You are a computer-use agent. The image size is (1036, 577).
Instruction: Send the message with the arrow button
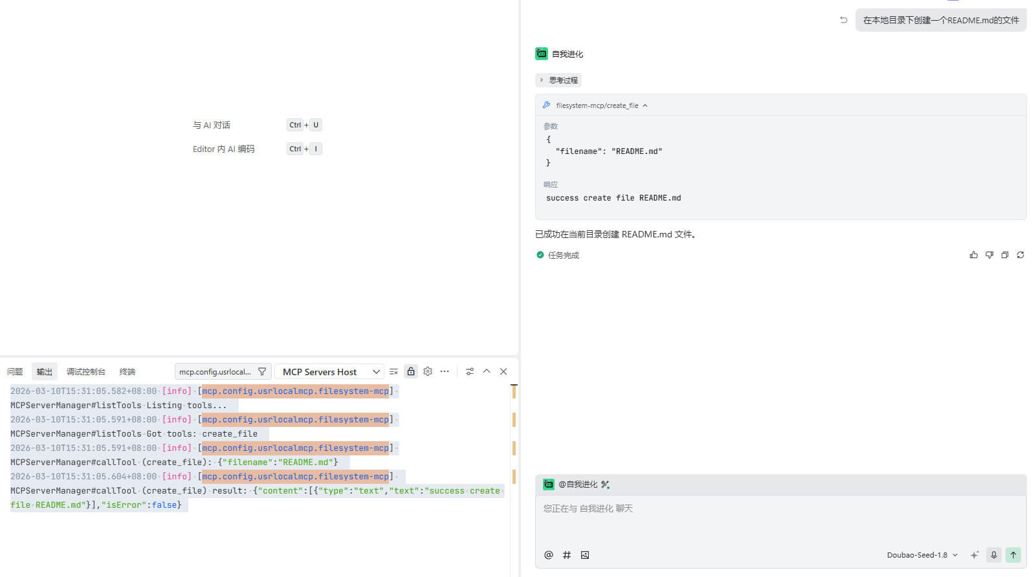[x=1013, y=555]
